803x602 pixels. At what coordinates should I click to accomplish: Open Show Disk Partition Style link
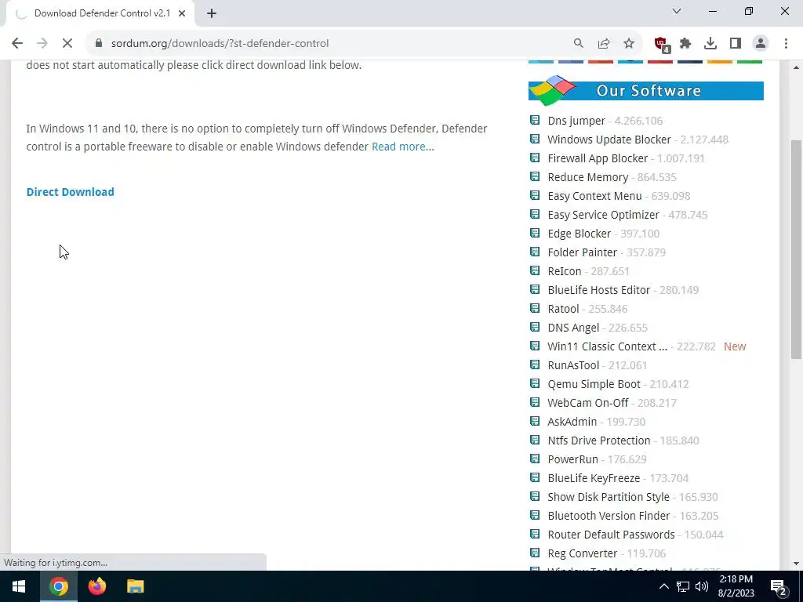click(609, 497)
